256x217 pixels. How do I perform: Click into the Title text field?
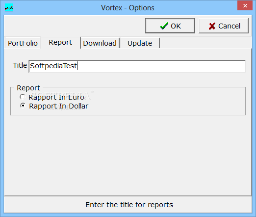point(137,66)
